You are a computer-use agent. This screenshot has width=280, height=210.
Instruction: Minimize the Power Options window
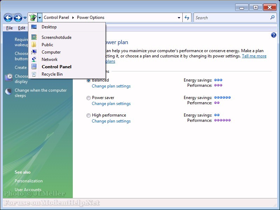[241, 8]
